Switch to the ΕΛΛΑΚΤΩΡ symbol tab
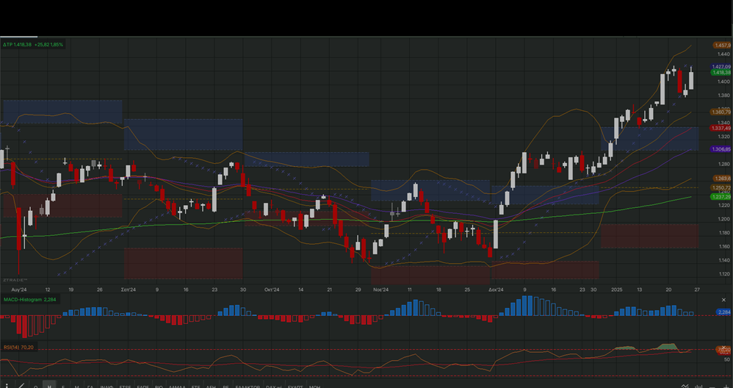 (248, 387)
